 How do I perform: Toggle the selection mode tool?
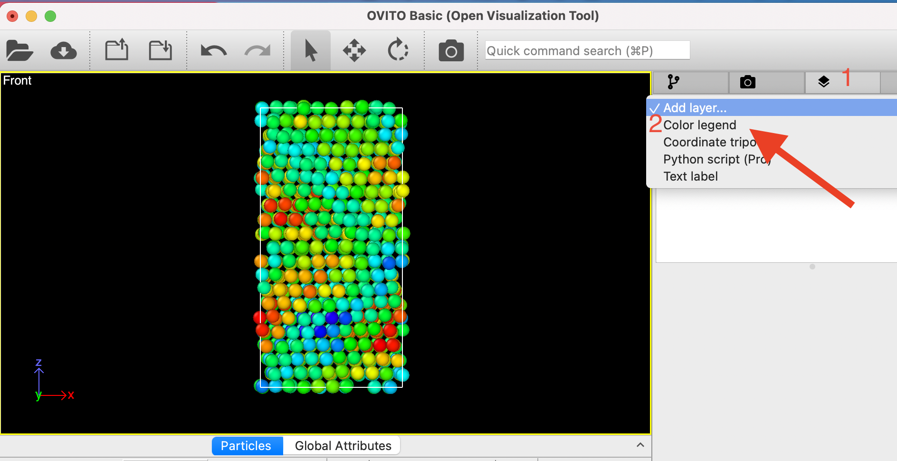(310, 50)
